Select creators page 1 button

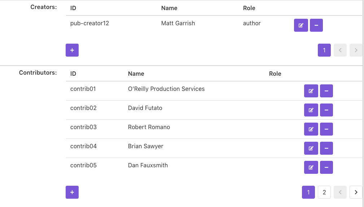[x=324, y=50]
